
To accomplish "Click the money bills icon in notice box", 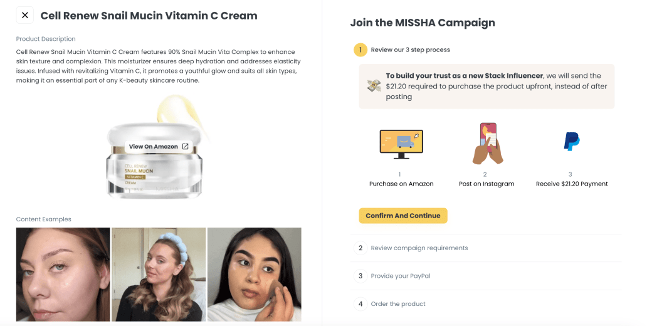I will (x=374, y=86).
